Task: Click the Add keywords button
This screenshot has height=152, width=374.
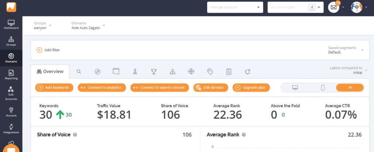Action: pos(54,88)
